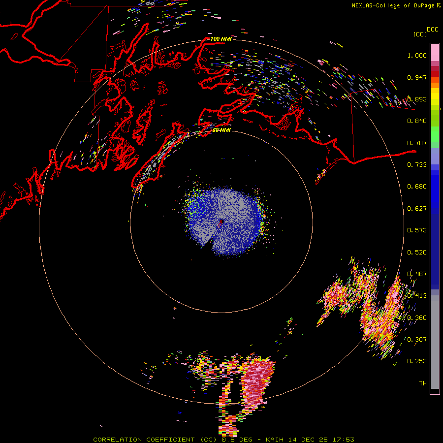Click the 0.787 value on color scale
Image resolution: width=443 pixels, height=443 pixels.
coord(417,143)
